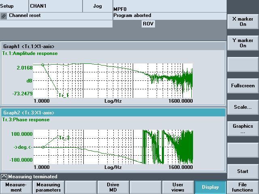This screenshot has height=194, width=259.
Task: Open User views softkey
Action: click(x=178, y=187)
